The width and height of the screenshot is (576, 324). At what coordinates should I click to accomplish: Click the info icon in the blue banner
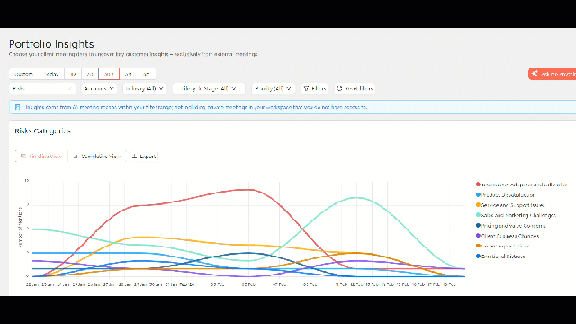pos(17,107)
